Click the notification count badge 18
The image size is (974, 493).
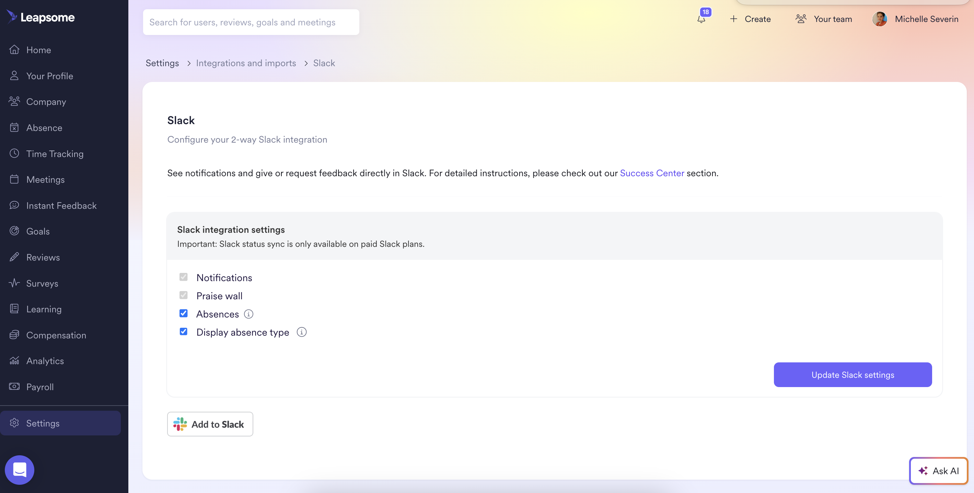tap(706, 12)
